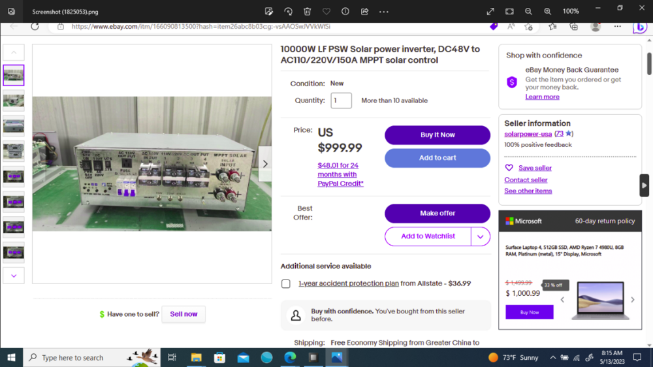Open file info icon in Photos
The image size is (653, 367).
[x=345, y=12]
